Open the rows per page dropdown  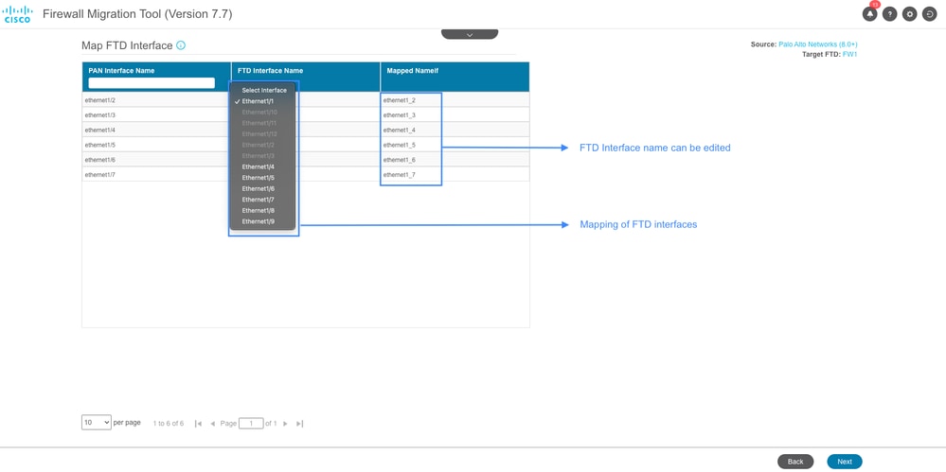pos(97,423)
